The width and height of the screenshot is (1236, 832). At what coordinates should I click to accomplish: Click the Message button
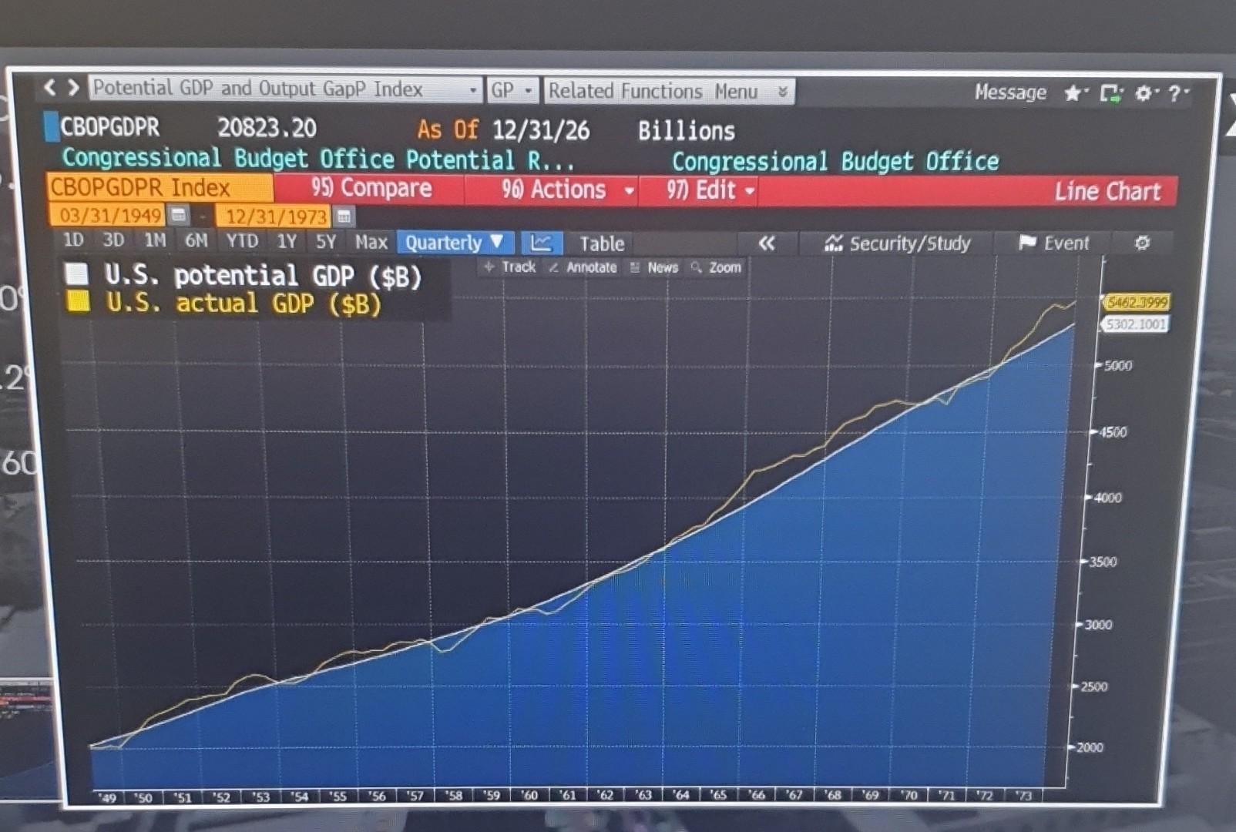(1010, 92)
